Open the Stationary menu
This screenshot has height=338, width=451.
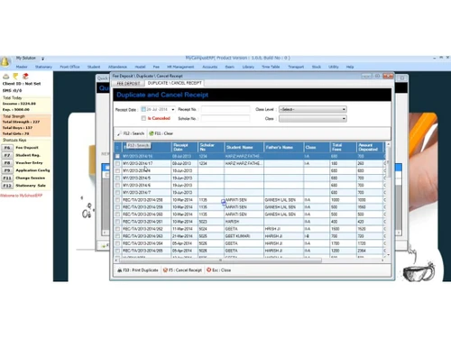coord(43,67)
